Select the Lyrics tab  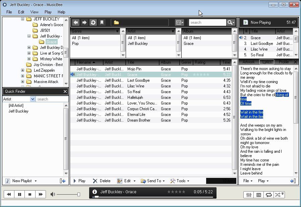click(267, 62)
